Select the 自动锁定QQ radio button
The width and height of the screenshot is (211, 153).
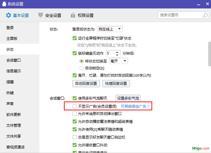pyautogui.click(x=81, y=68)
